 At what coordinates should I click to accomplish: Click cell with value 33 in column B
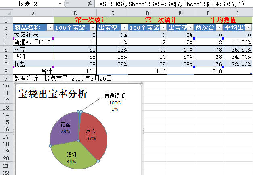coord(75,49)
